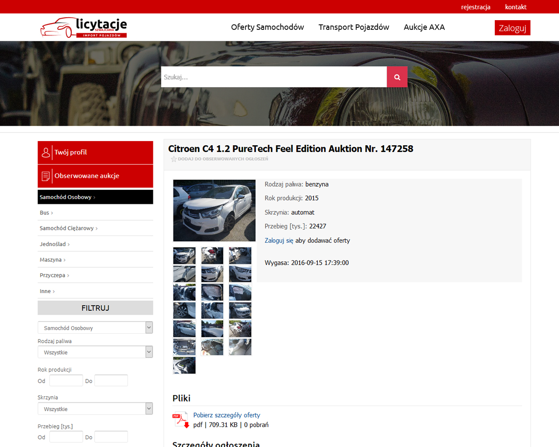Open Aukcje AXA menu

(x=424, y=27)
